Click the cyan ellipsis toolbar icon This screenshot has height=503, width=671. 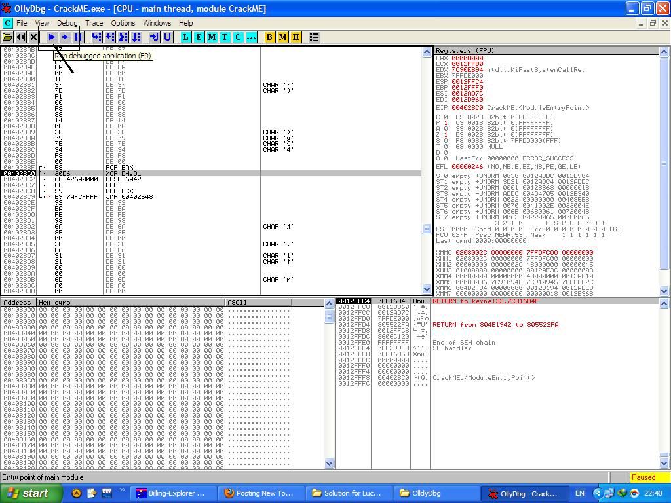pyautogui.click(x=252, y=37)
